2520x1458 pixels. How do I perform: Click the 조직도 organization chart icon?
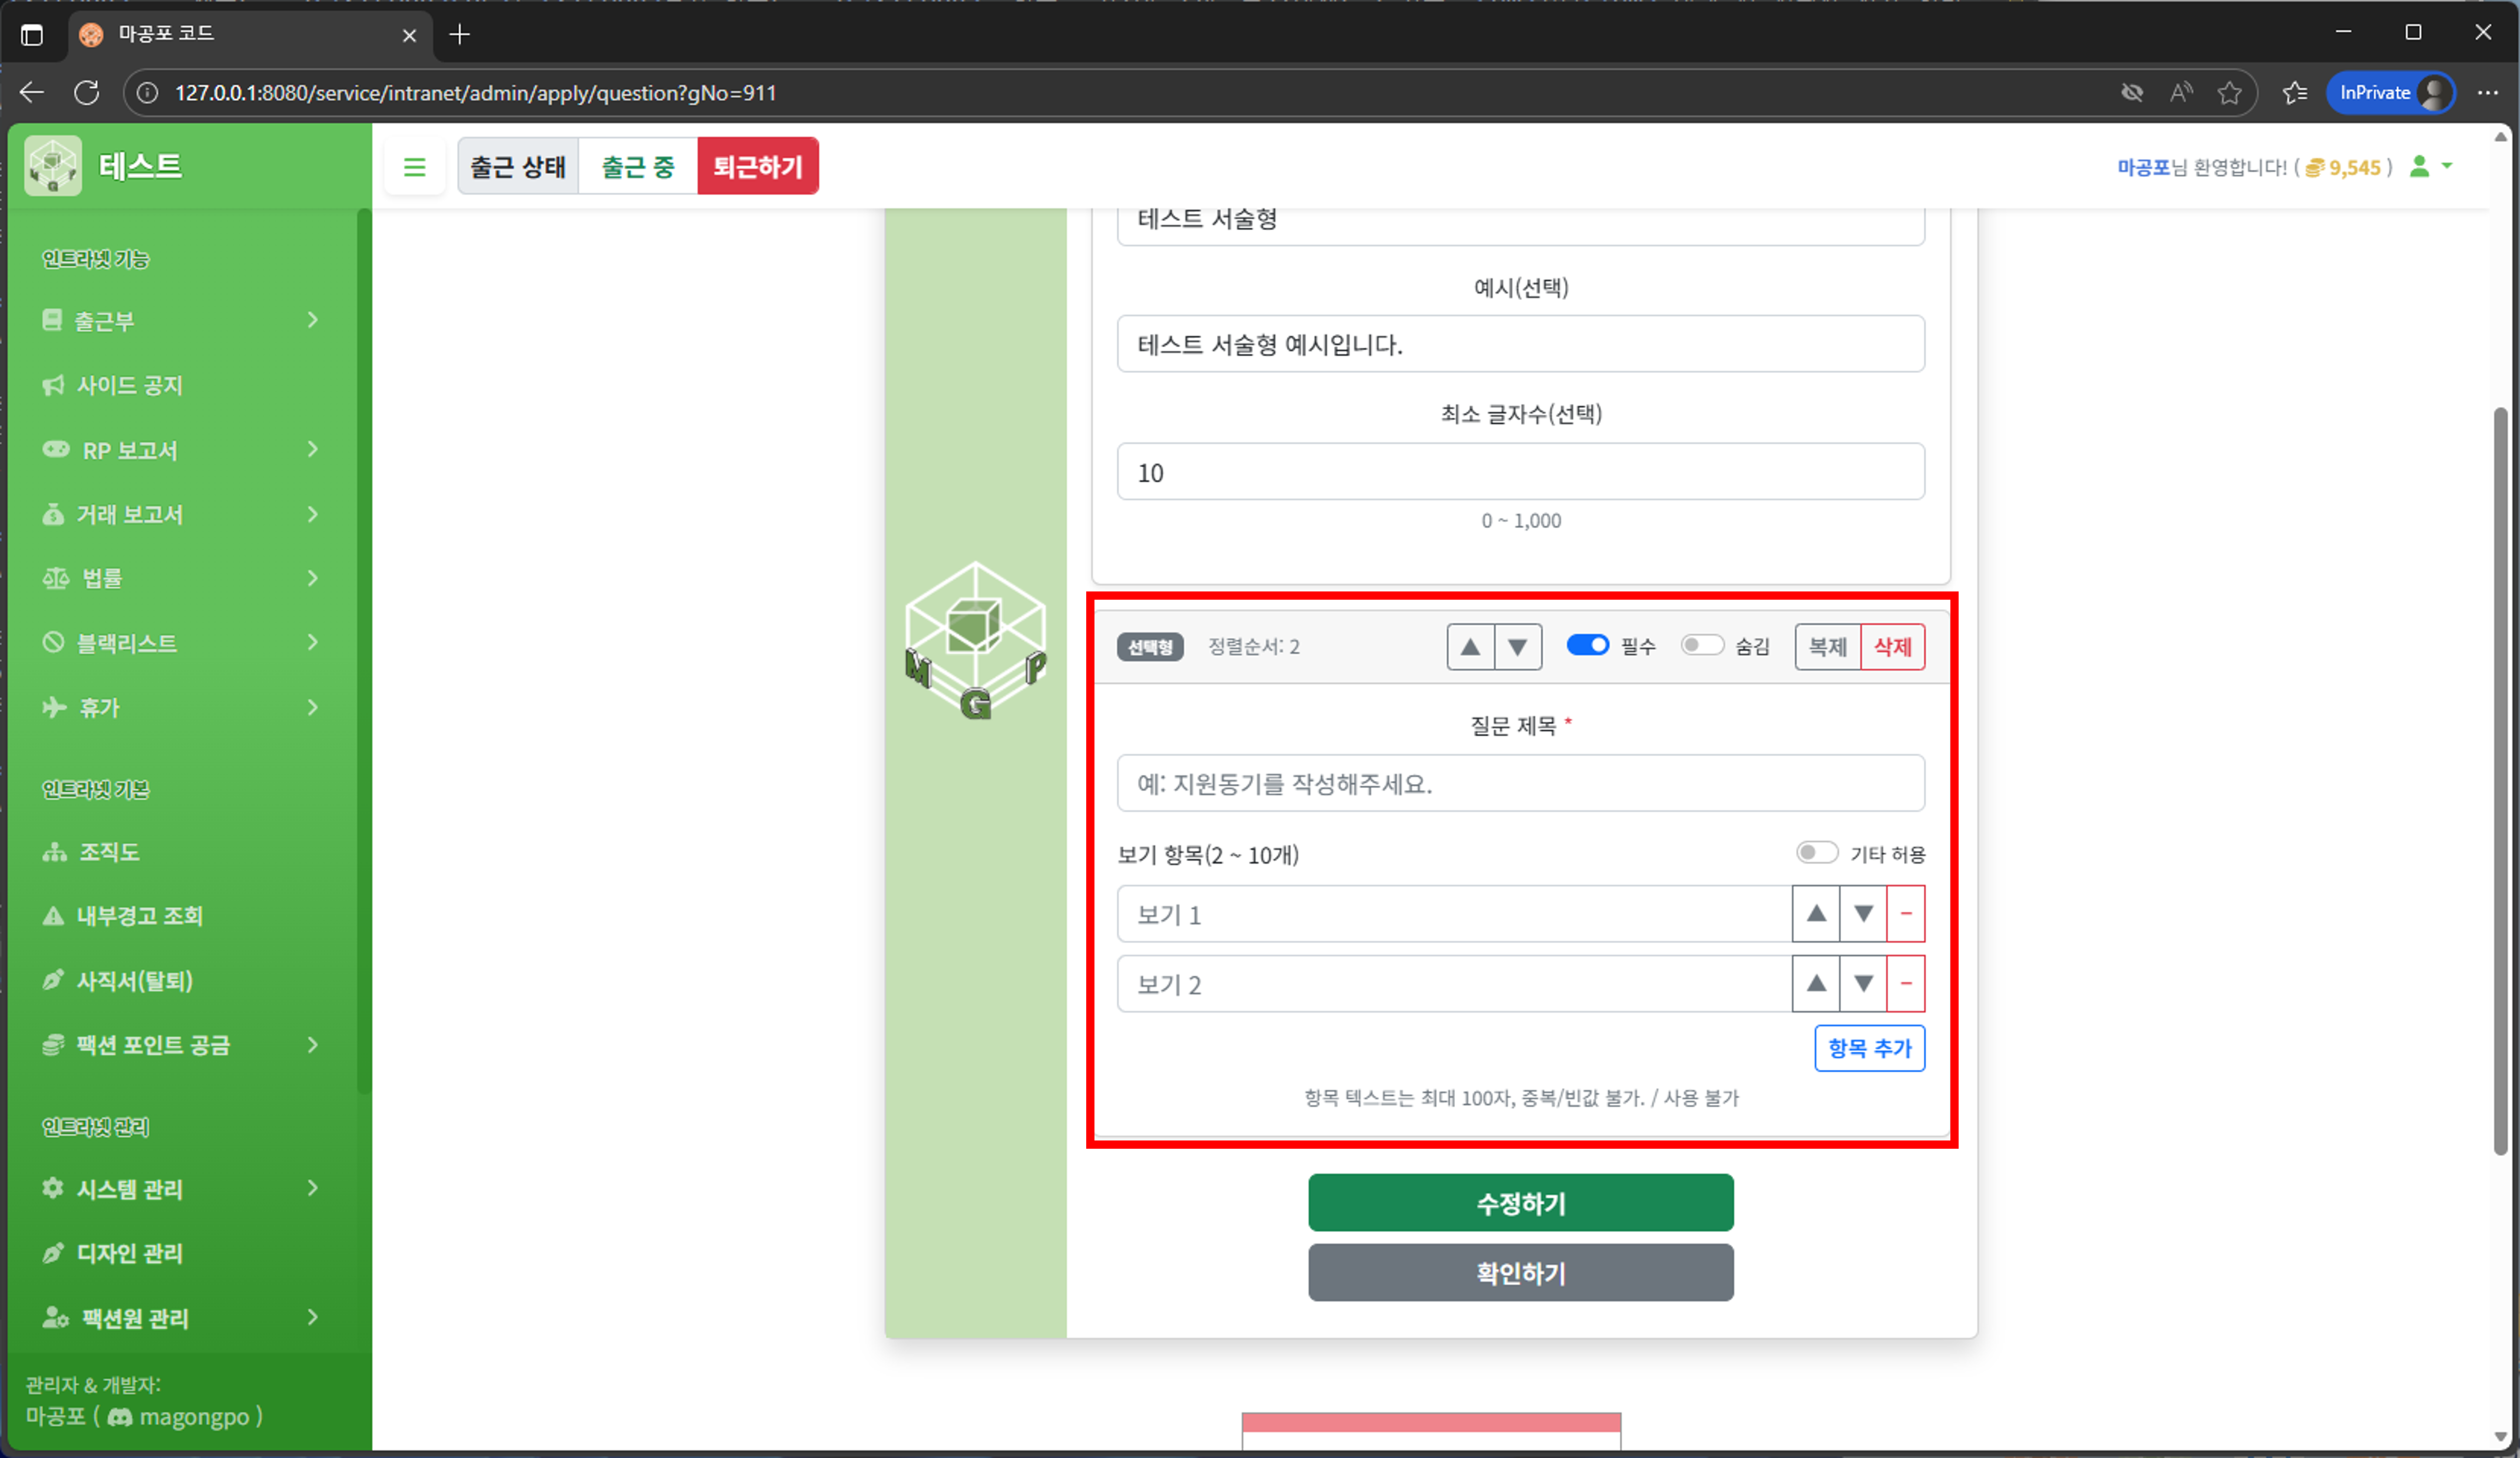(54, 852)
